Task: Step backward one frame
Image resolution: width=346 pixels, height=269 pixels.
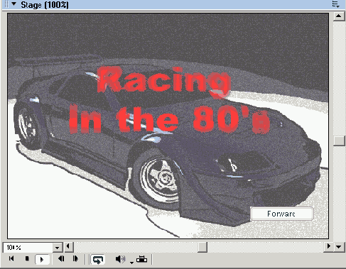Action: pos(61,259)
